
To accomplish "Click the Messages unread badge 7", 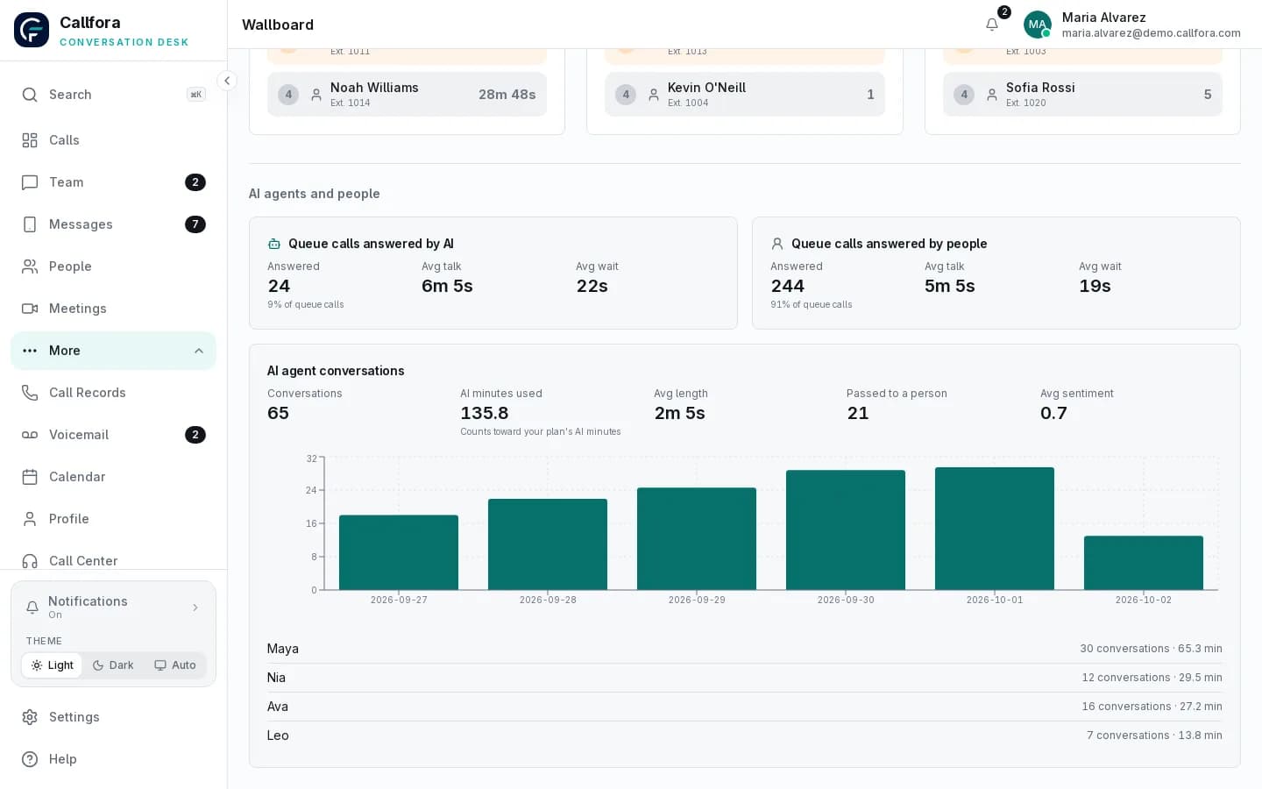I will 195,224.
